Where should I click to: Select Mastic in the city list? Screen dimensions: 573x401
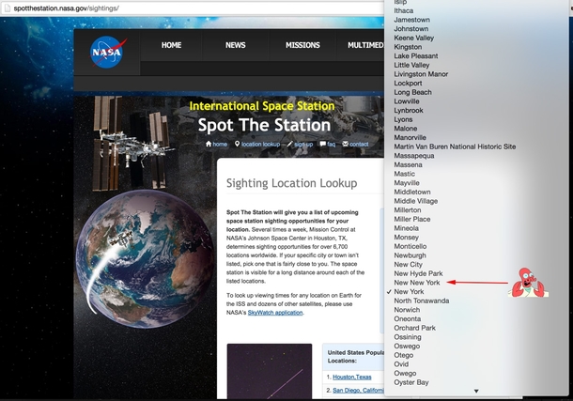pos(405,174)
